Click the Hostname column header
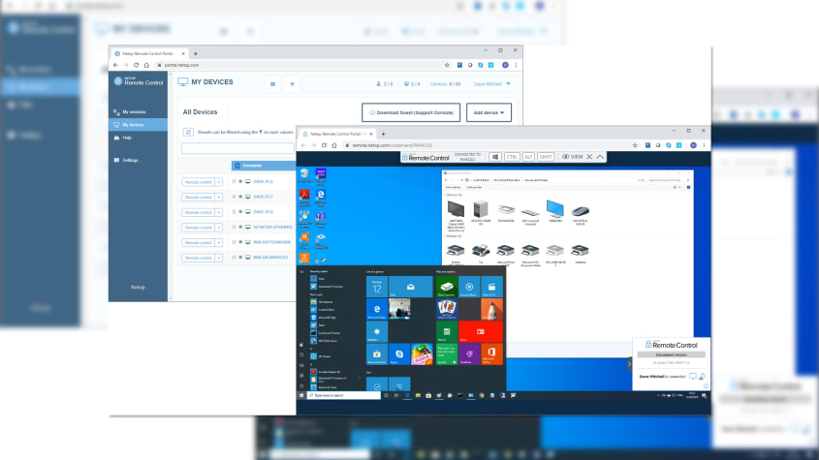Viewport: 819px width, 460px height. (264, 166)
